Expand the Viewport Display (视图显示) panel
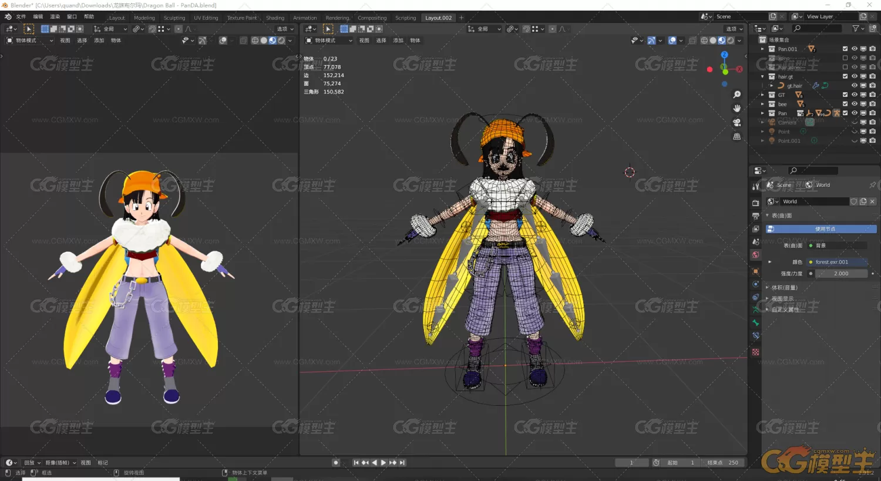This screenshot has width=881, height=481. pyautogui.click(x=782, y=299)
